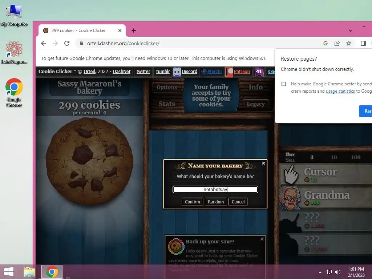Switch store to Buy mode
The width and height of the screenshot is (372, 279).
(290, 154)
